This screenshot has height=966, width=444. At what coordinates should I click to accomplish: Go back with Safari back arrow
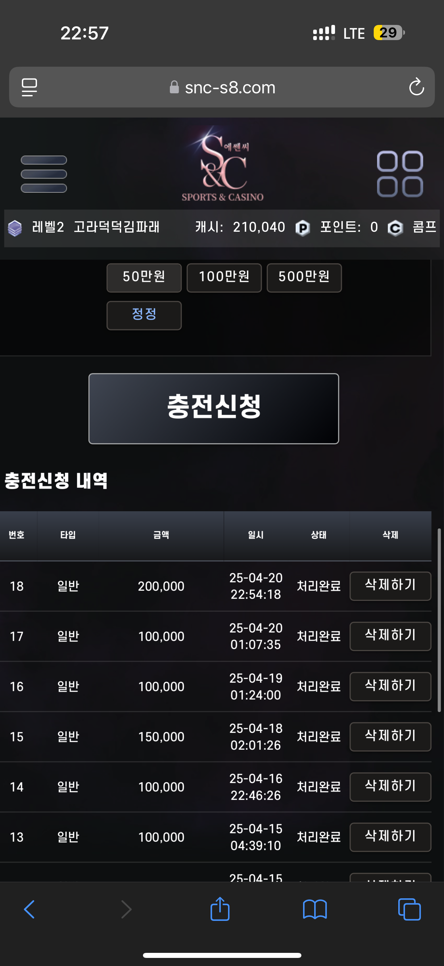pyautogui.click(x=29, y=909)
